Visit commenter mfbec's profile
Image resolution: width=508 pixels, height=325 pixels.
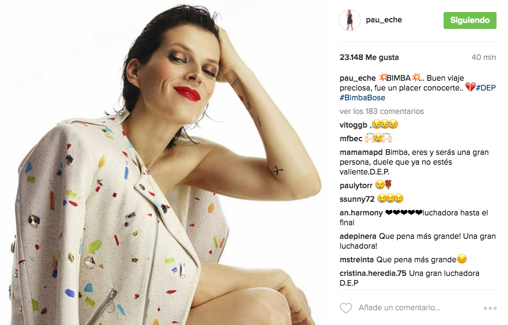351,139
